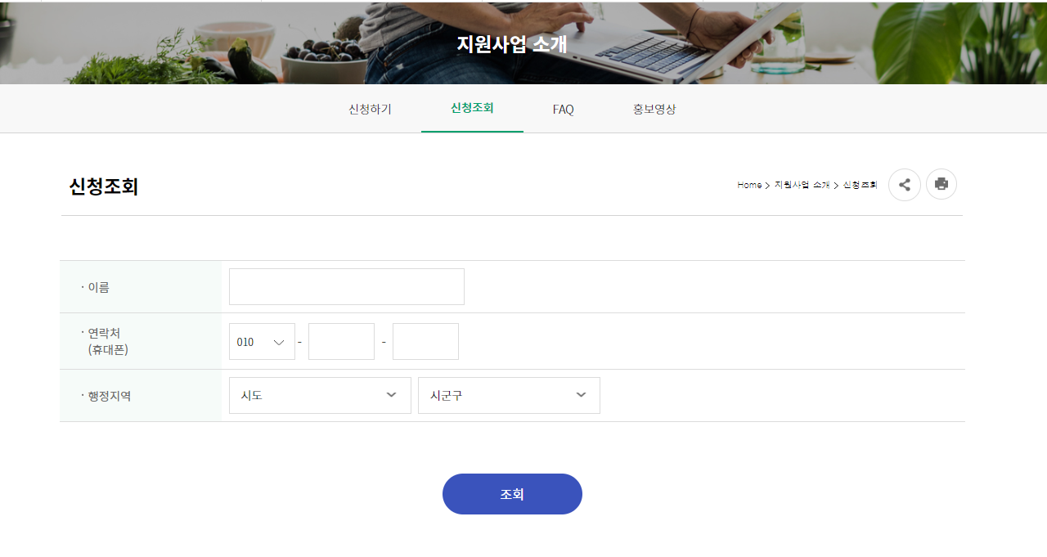This screenshot has width=1047, height=557.
Task: Click the last phone number field
Action: click(425, 341)
